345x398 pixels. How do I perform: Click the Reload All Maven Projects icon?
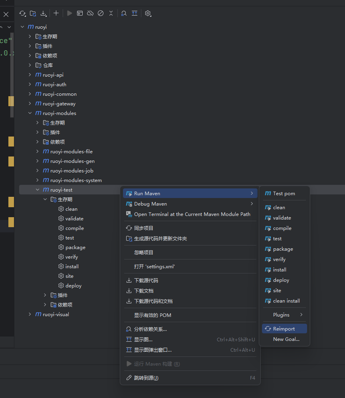(x=22, y=13)
